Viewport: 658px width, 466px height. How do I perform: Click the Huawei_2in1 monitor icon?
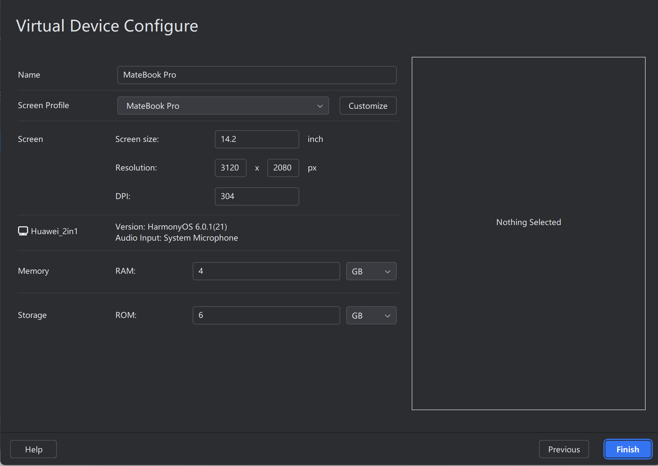(23, 231)
